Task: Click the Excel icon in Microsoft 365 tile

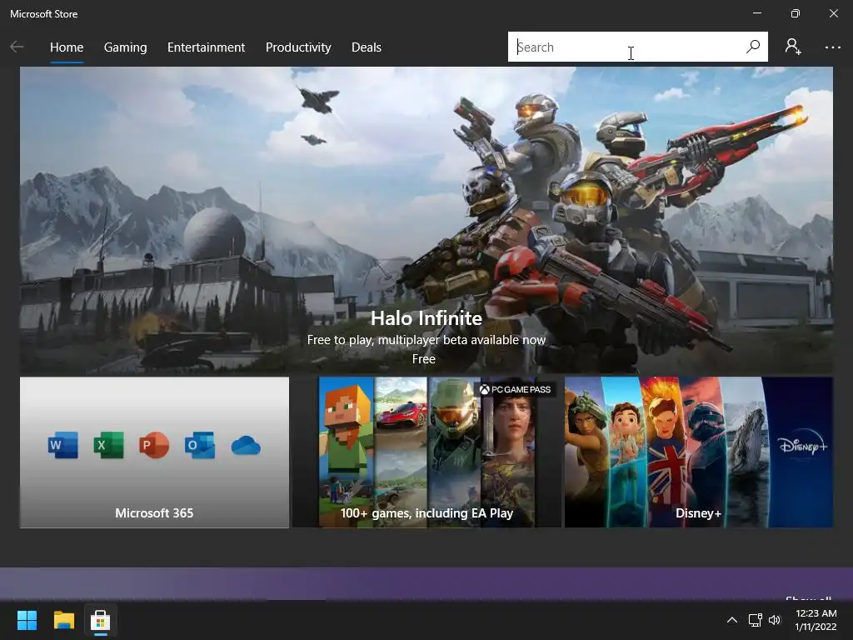Action: (109, 445)
